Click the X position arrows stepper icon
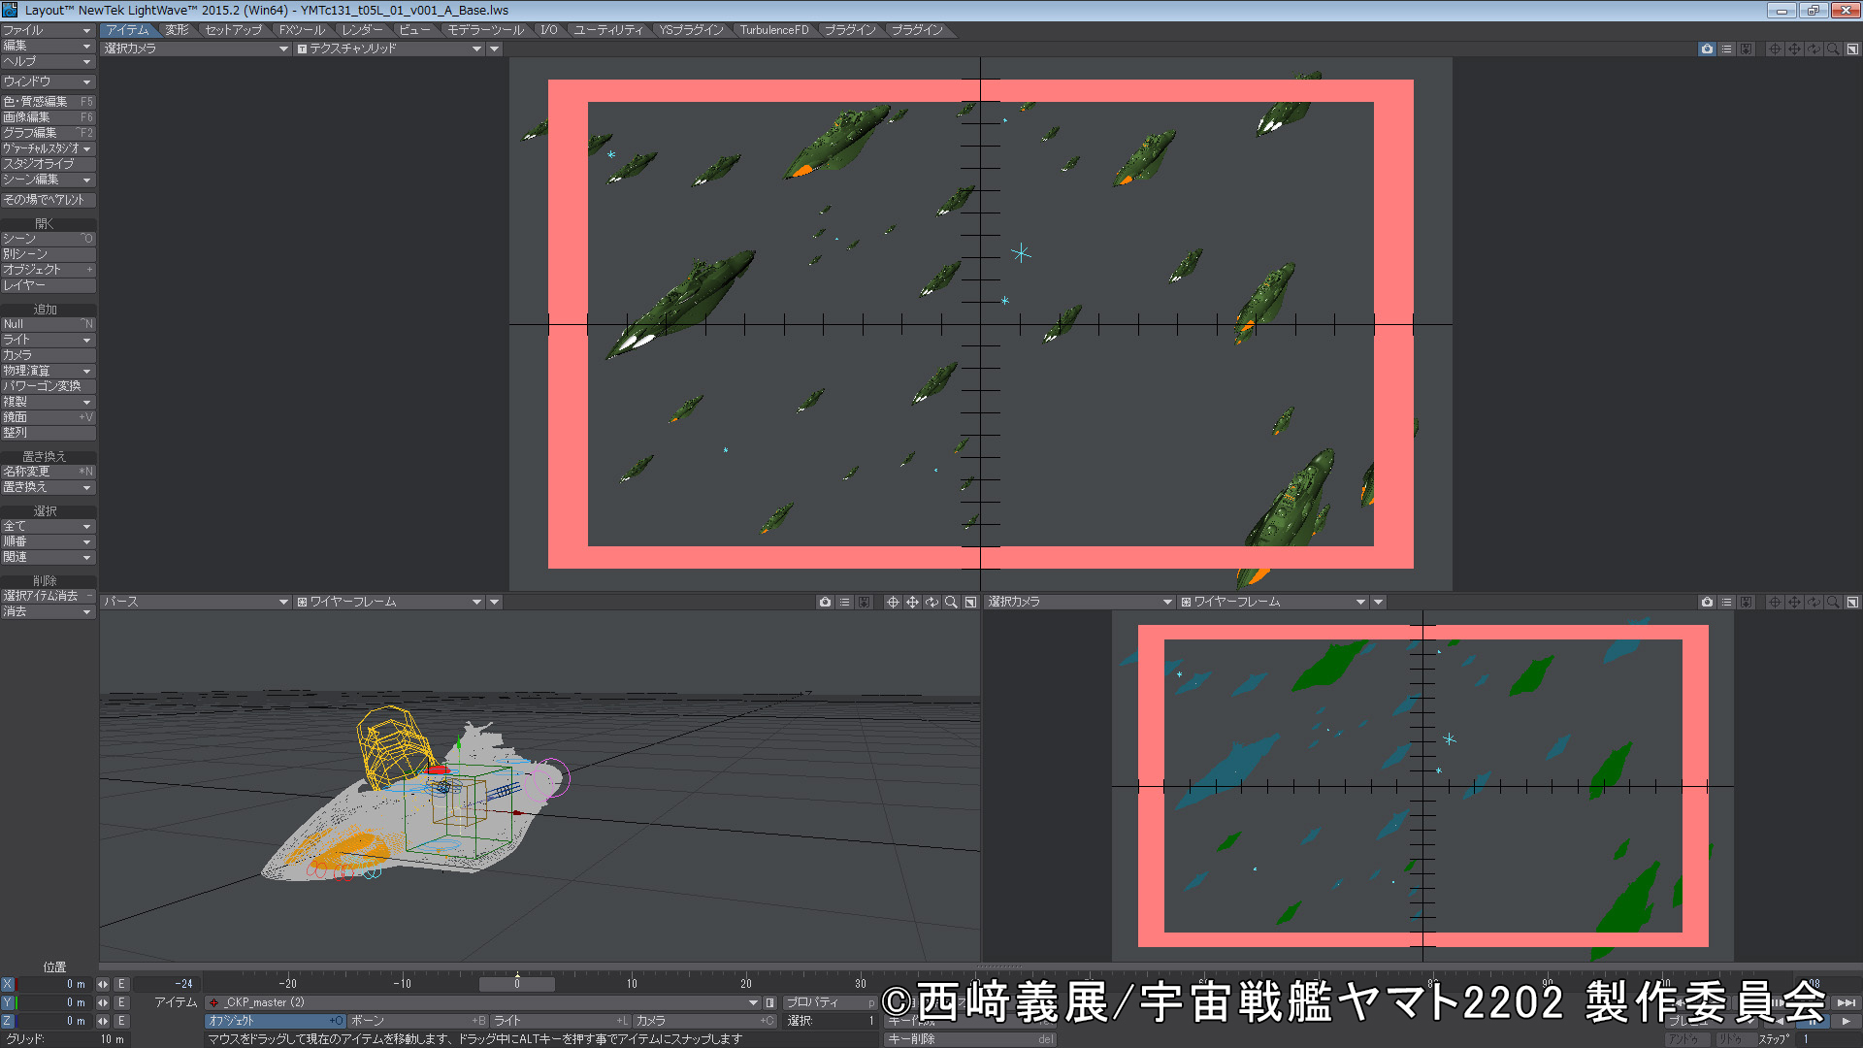1863x1048 pixels. [x=103, y=984]
